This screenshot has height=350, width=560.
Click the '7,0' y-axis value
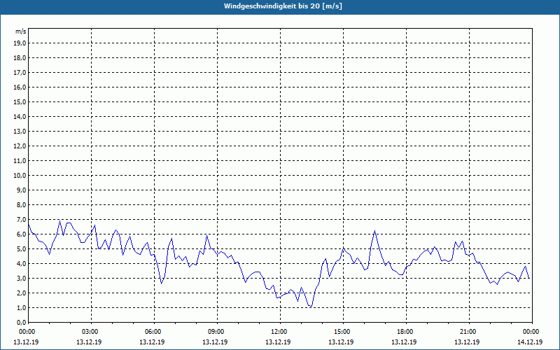click(x=21, y=220)
